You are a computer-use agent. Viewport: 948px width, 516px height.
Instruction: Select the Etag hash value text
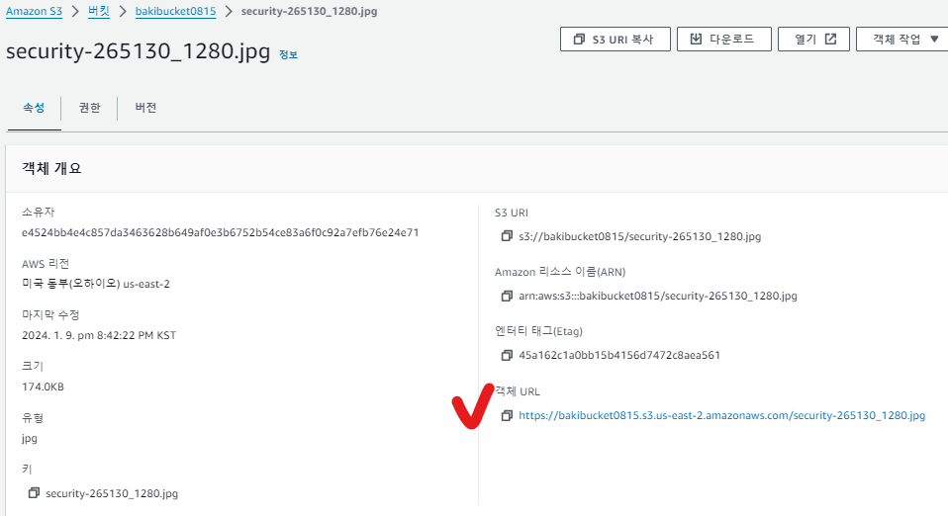tap(619, 355)
